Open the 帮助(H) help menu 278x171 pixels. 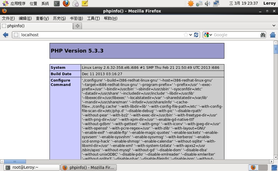pyautogui.click(x=110, y=18)
